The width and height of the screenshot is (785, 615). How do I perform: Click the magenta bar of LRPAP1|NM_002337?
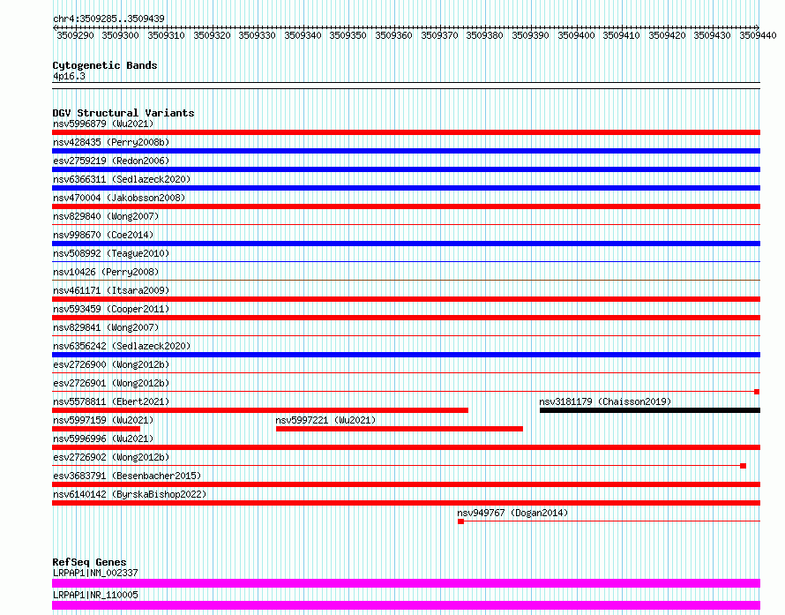point(406,583)
